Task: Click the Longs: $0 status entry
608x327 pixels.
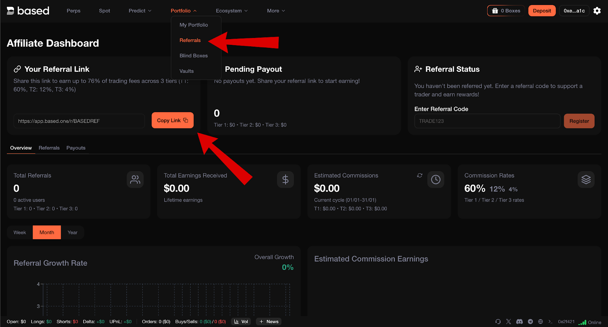Action: (41, 322)
